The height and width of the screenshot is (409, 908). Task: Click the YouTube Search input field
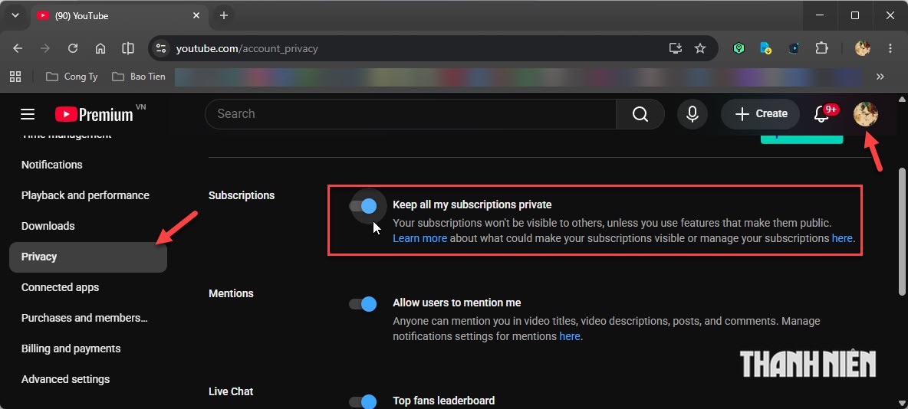tap(410, 114)
